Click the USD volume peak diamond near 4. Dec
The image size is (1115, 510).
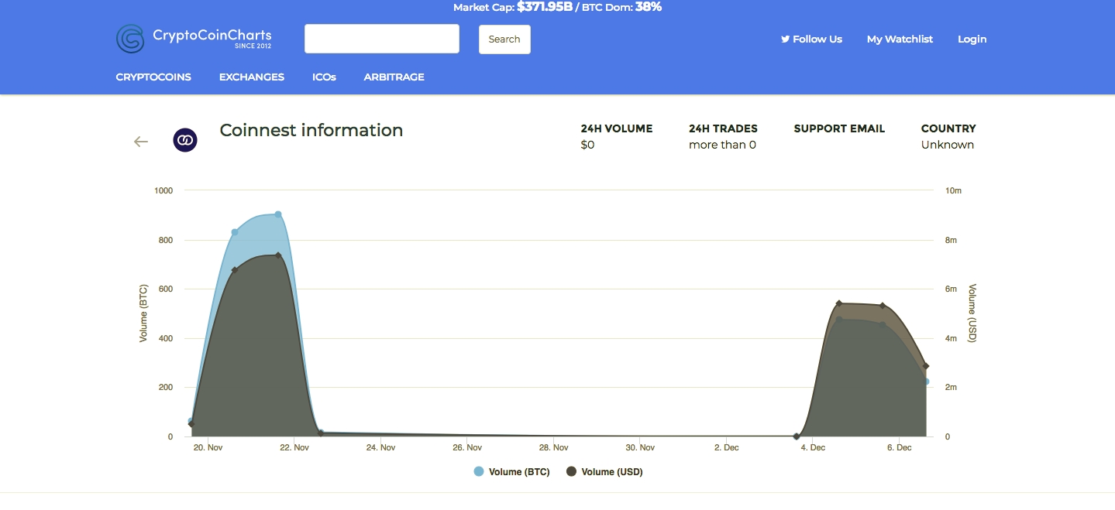tap(839, 303)
